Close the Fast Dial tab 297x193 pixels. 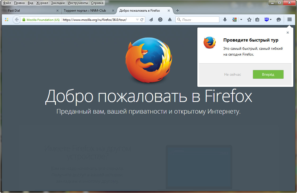[x=57, y=11]
